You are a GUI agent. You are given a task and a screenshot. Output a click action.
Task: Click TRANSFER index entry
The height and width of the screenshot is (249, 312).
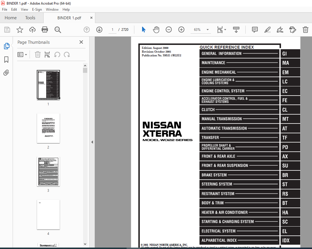(239, 138)
